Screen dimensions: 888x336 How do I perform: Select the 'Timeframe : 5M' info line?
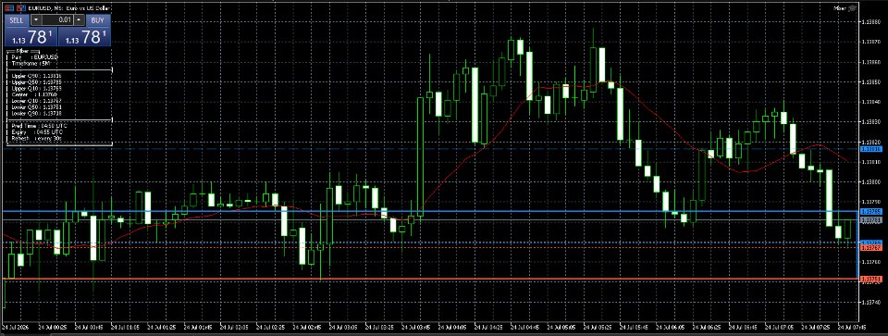31,64
